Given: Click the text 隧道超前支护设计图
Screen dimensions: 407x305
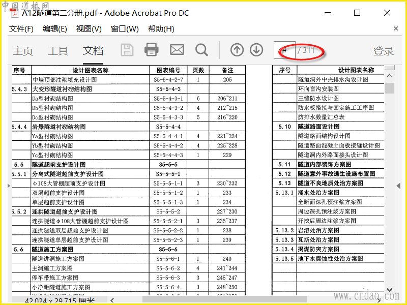Looking at the screenshot, I should pos(59,165).
